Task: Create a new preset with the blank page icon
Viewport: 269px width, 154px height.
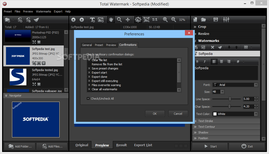Action: click(x=195, y=20)
